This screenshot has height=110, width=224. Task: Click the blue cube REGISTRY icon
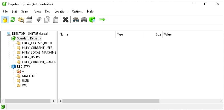pyautogui.click(x=13, y=66)
